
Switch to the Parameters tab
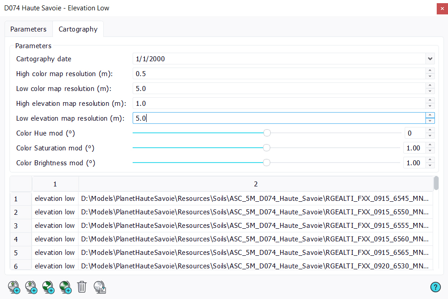[28, 29]
